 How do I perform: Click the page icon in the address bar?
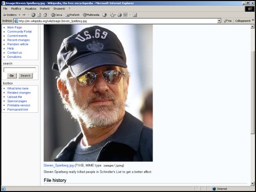click(x=16, y=21)
